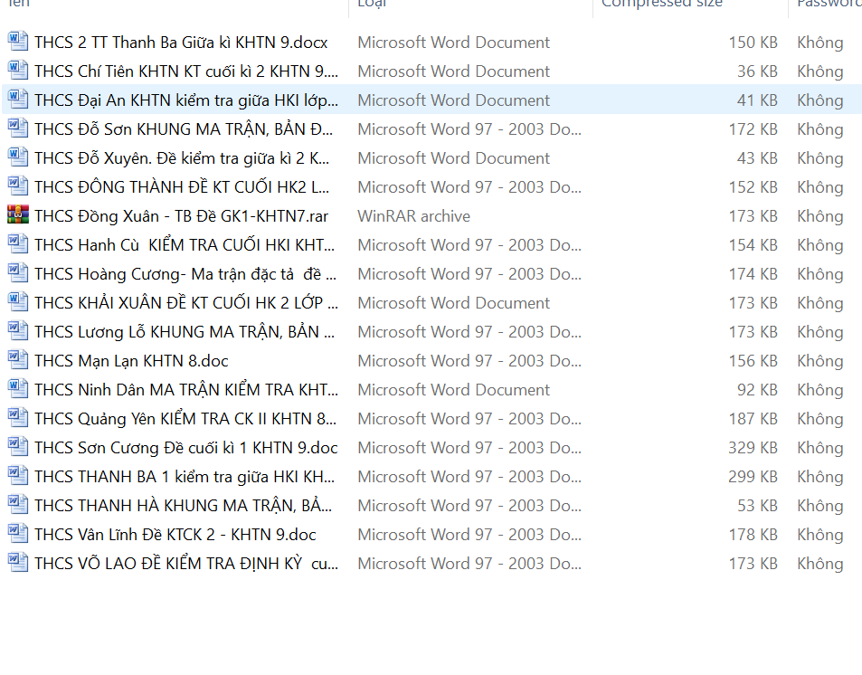This screenshot has width=862, height=675.
Task: Select THCS Lương Lỗ KHUNG MA TRẬN file
Action: click(185, 332)
